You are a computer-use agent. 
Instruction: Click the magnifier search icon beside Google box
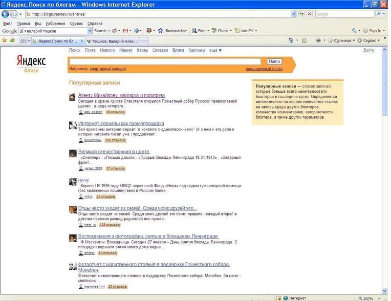[378, 14]
